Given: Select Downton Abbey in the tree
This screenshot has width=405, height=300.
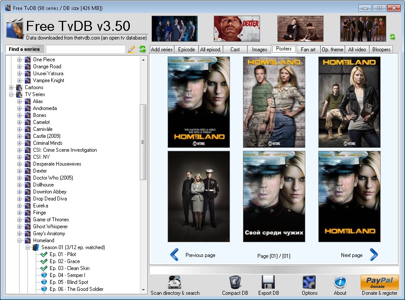Looking at the screenshot, I should 50,192.
